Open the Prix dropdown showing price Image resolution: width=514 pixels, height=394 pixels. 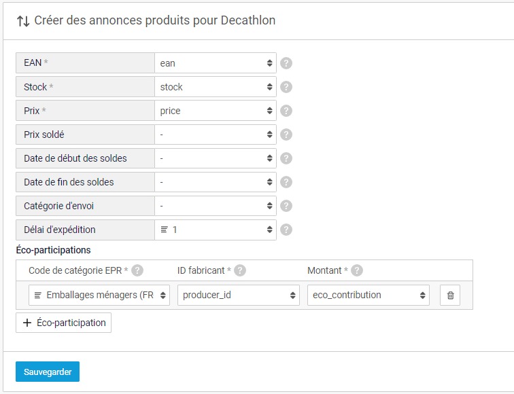tap(216, 111)
